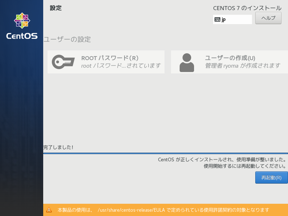Click the 使用開始するには再起動してください text
Viewport: 288px width, 216px height.
click(x=245, y=166)
